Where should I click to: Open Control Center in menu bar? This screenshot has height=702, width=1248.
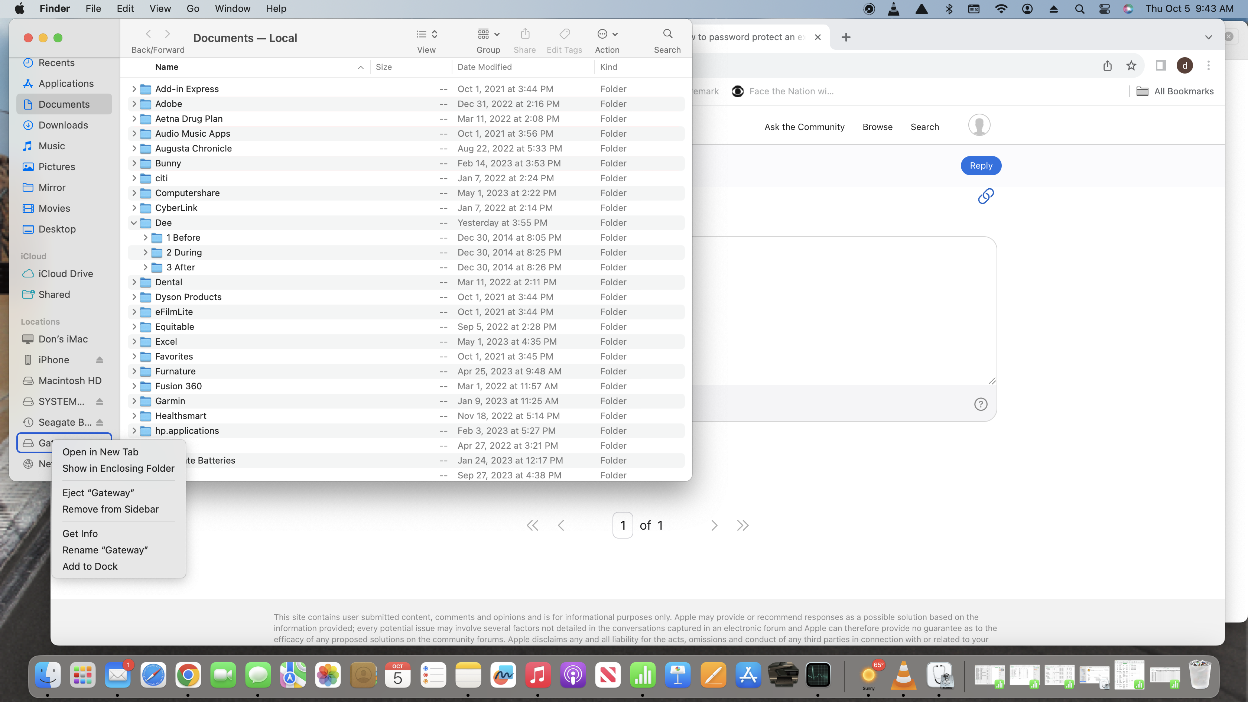pyautogui.click(x=1104, y=9)
